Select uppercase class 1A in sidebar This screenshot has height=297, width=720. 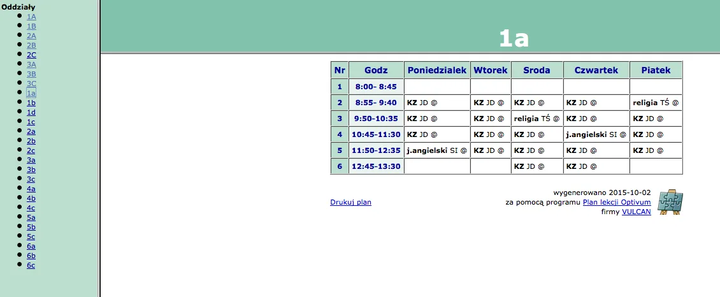[x=31, y=17]
